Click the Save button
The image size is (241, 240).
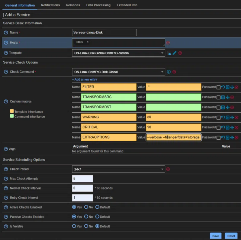pyautogui.click(x=215, y=236)
